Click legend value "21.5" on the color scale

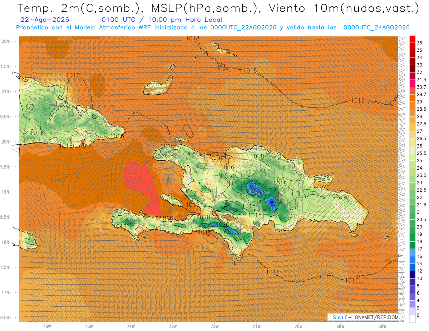[421, 205]
